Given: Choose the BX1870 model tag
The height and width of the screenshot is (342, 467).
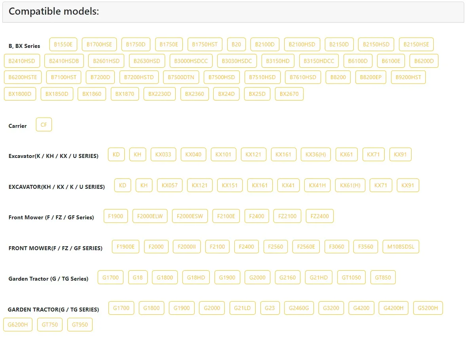Looking at the screenshot, I should [125, 94].
